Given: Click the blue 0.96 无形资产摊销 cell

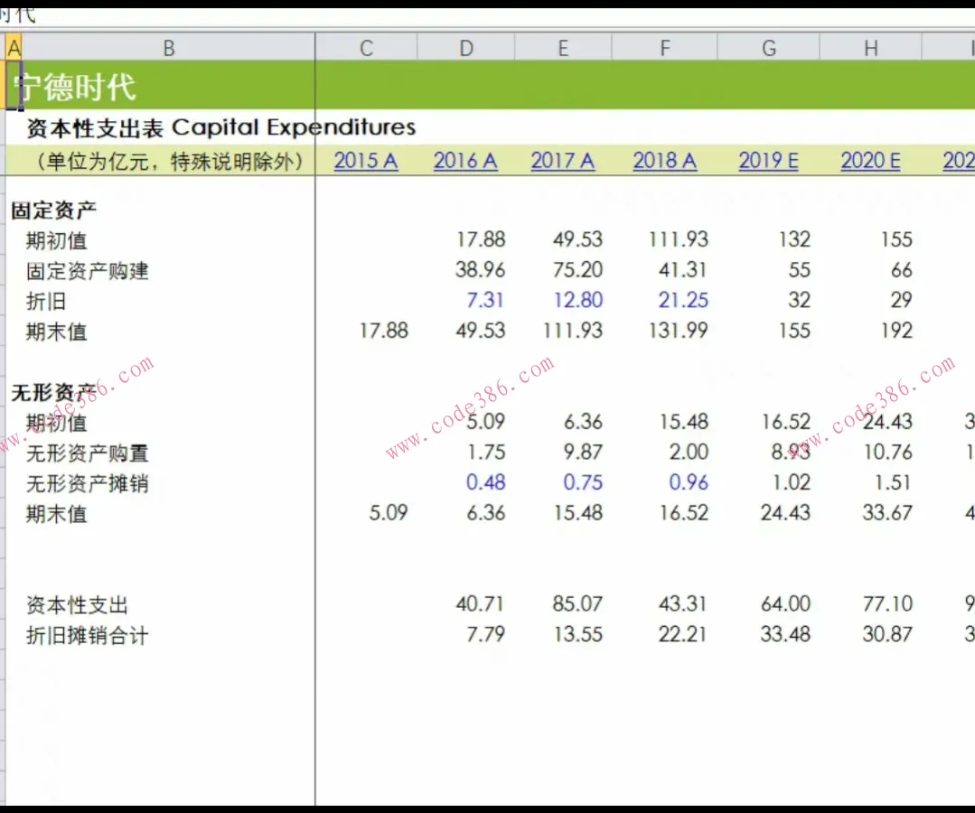Looking at the screenshot, I should [x=688, y=482].
